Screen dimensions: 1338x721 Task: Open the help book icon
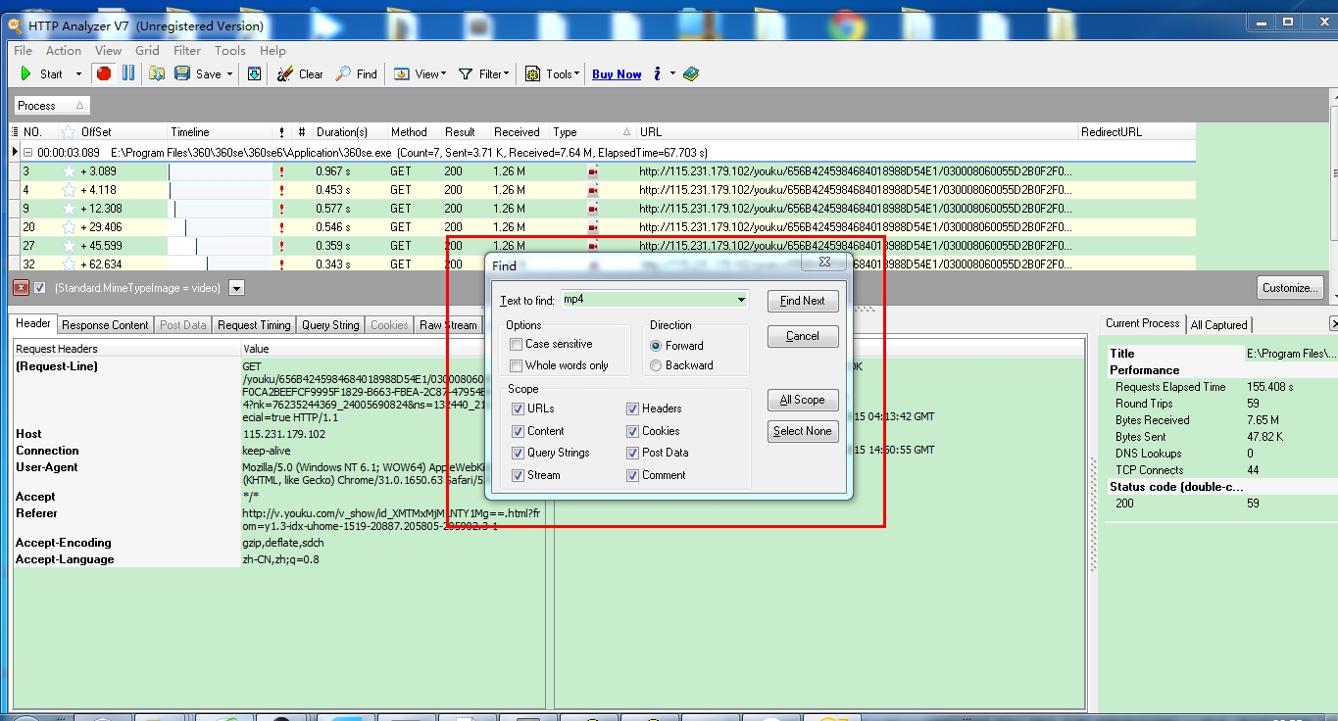[x=691, y=73]
